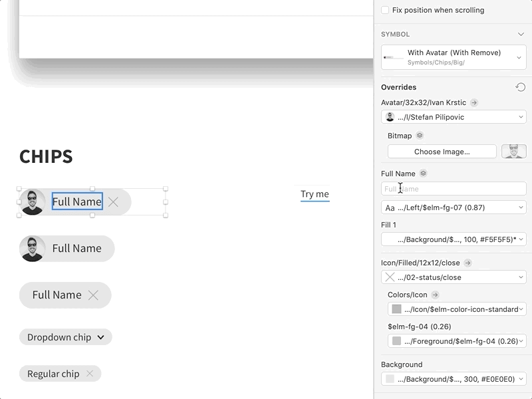Select the highlighted Full Name text in first chip
This screenshot has width=532, height=399.
click(x=77, y=201)
